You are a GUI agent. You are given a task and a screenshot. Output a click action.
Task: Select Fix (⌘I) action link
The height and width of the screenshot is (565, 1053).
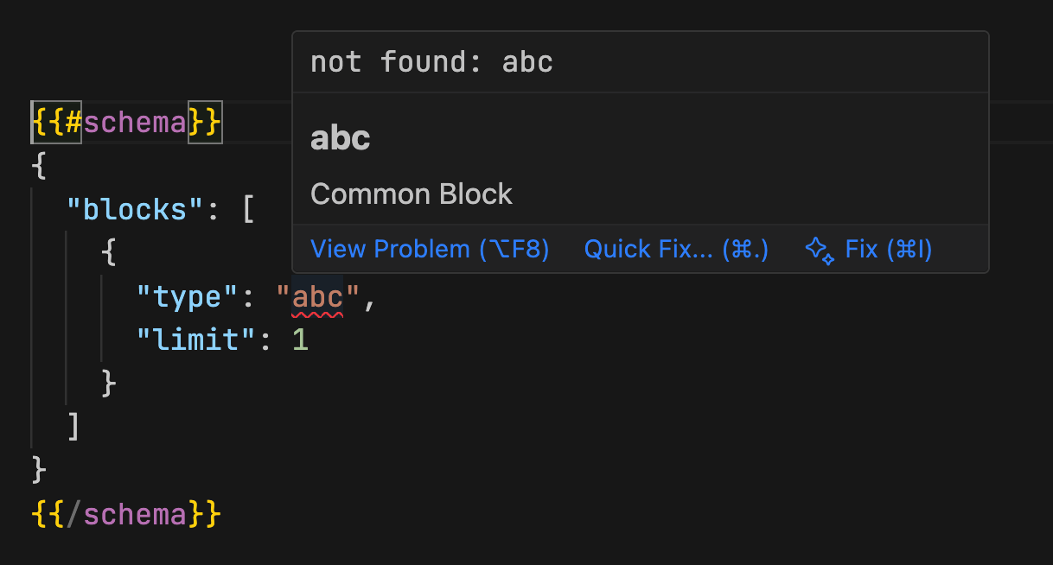888,250
